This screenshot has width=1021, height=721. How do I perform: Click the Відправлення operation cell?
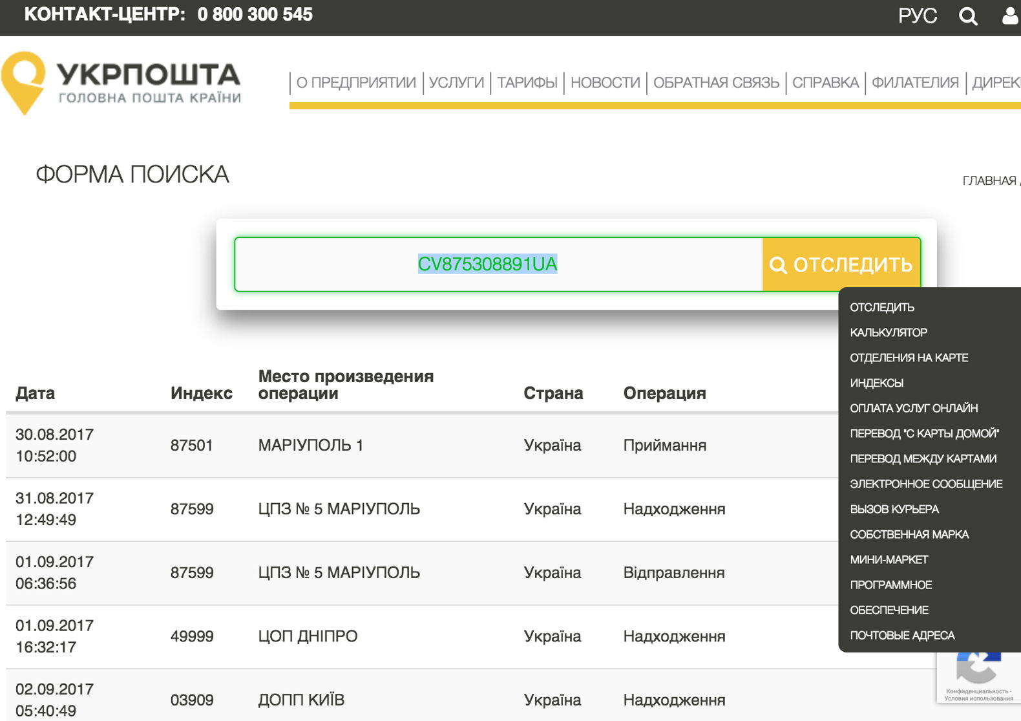pyautogui.click(x=674, y=572)
